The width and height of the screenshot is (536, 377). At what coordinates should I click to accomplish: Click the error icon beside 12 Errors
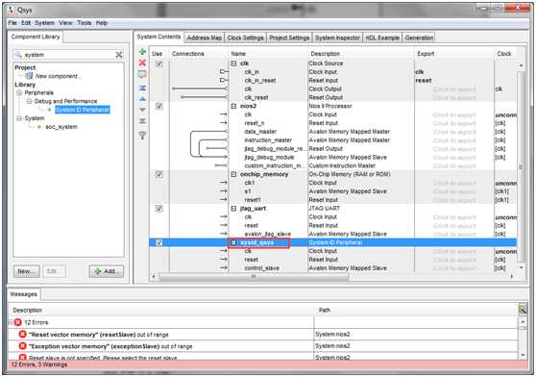pos(18,322)
